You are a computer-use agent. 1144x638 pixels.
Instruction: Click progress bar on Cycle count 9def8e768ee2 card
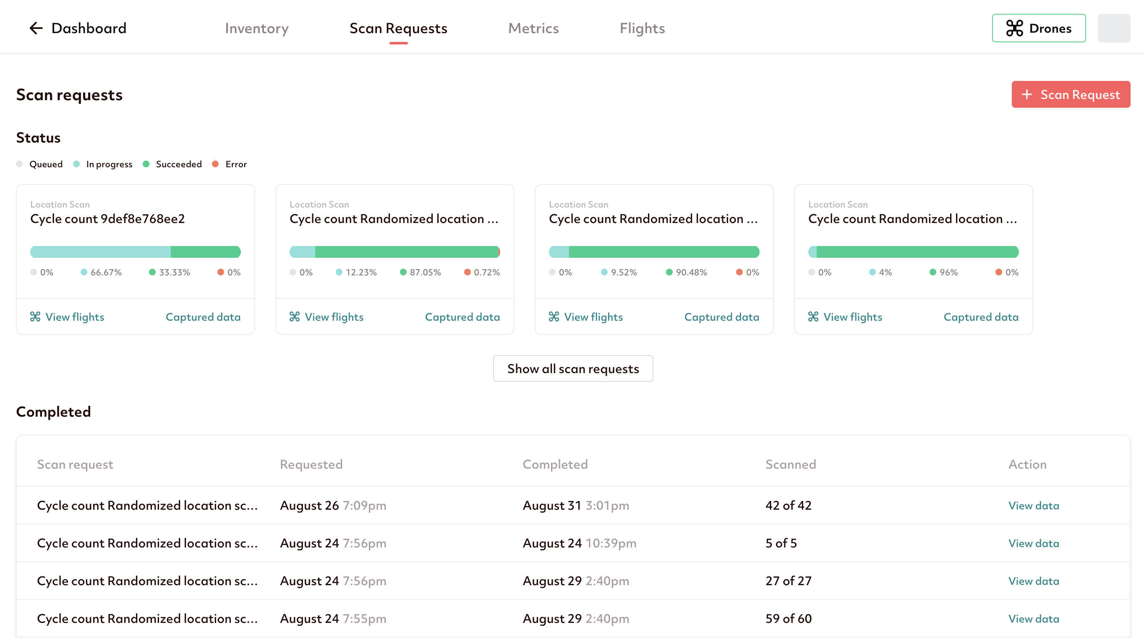(x=136, y=252)
